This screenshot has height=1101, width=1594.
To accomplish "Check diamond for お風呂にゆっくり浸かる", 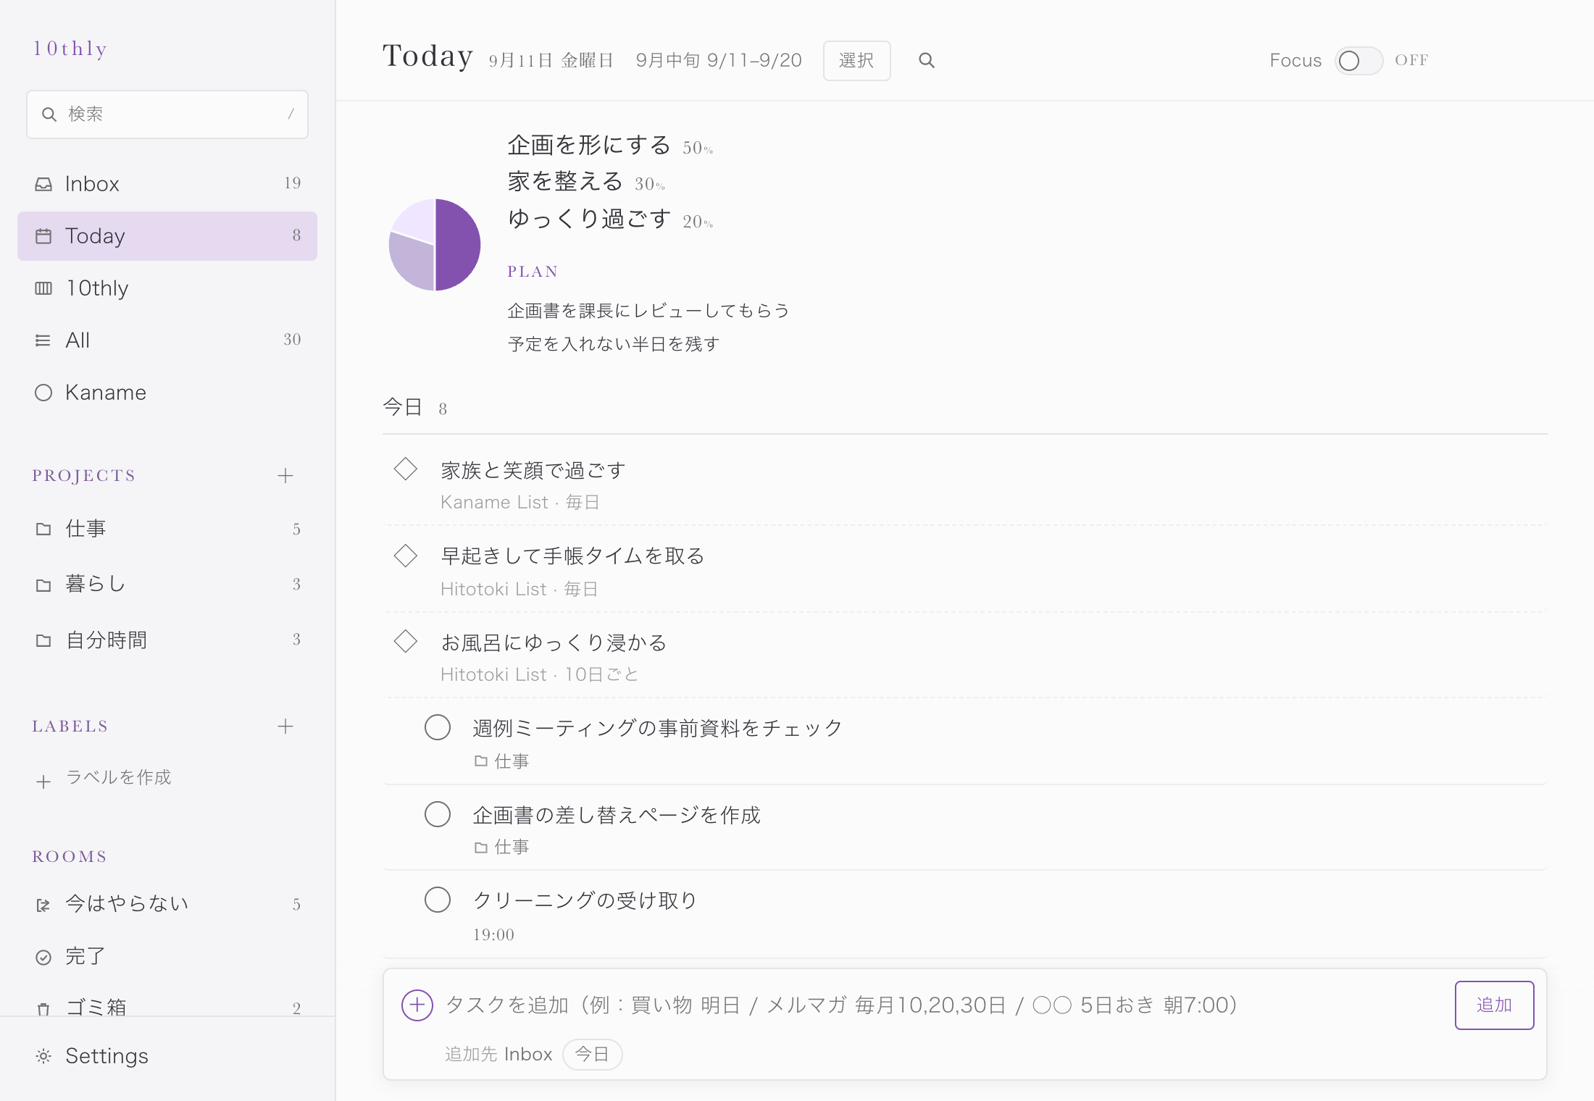I will (406, 641).
